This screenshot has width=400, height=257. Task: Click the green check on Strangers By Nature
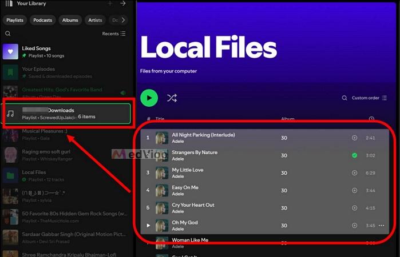(x=354, y=155)
